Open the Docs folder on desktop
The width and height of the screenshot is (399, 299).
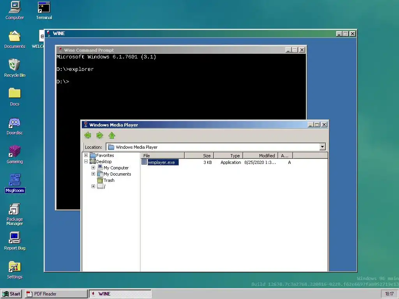click(x=14, y=97)
